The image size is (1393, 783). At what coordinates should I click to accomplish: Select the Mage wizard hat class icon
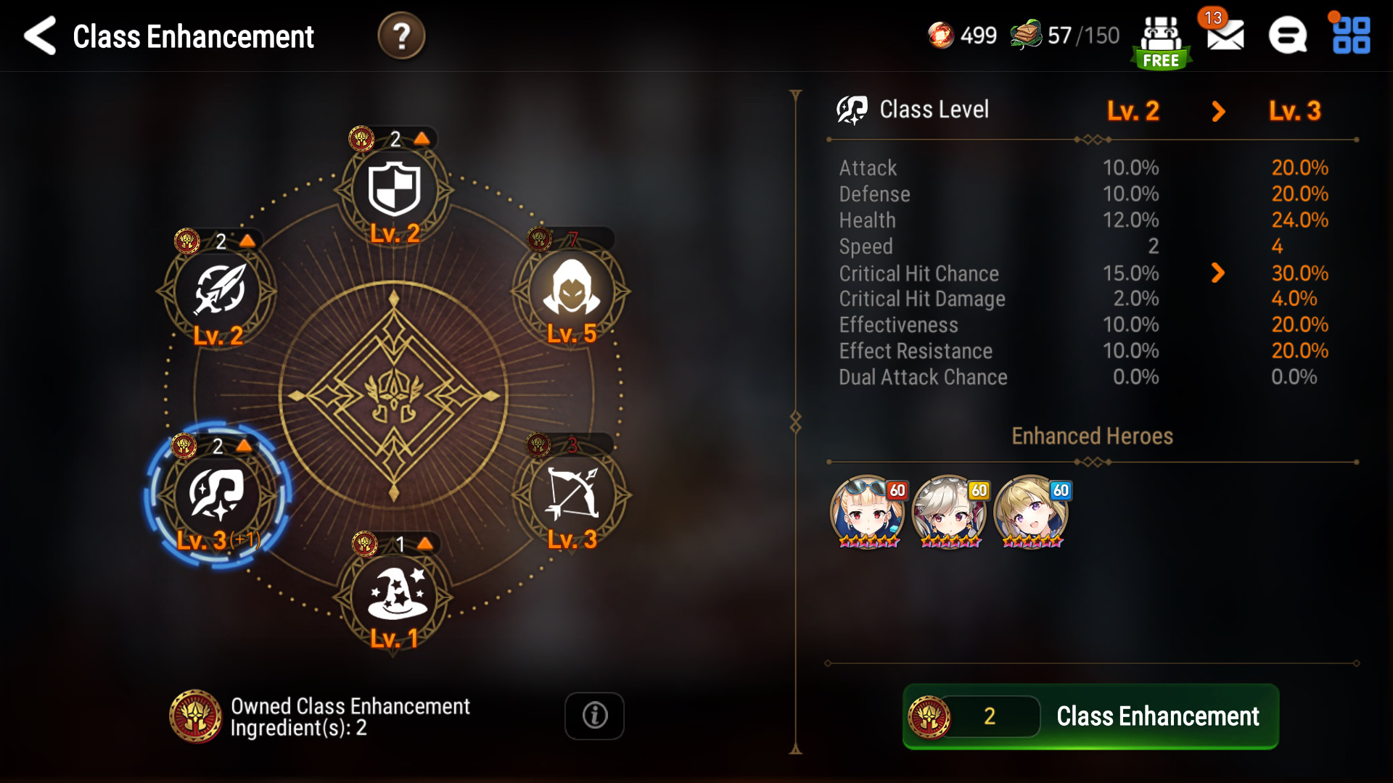394,596
